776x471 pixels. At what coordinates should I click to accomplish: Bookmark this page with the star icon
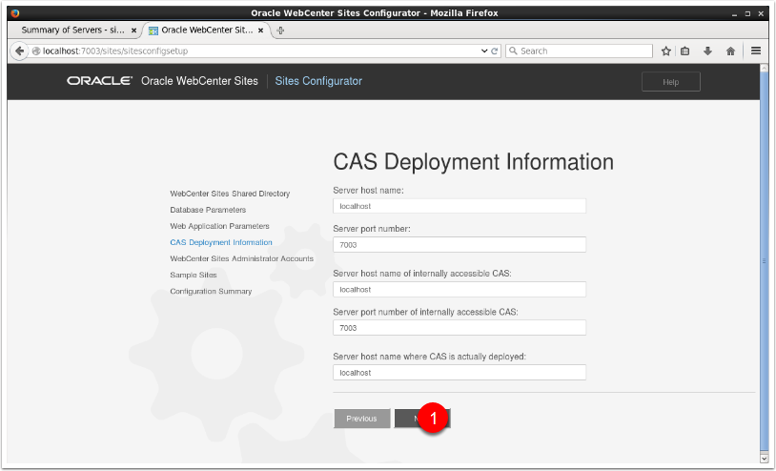(666, 51)
